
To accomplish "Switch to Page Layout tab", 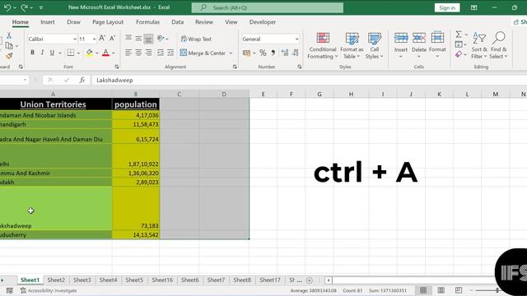I will [108, 22].
